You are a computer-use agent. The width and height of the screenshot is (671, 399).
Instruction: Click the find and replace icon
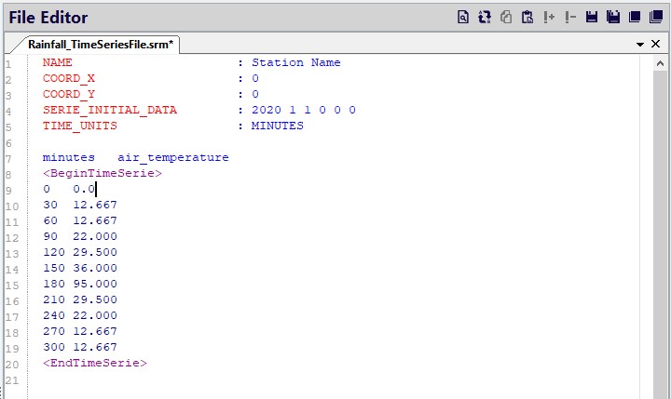(x=485, y=17)
